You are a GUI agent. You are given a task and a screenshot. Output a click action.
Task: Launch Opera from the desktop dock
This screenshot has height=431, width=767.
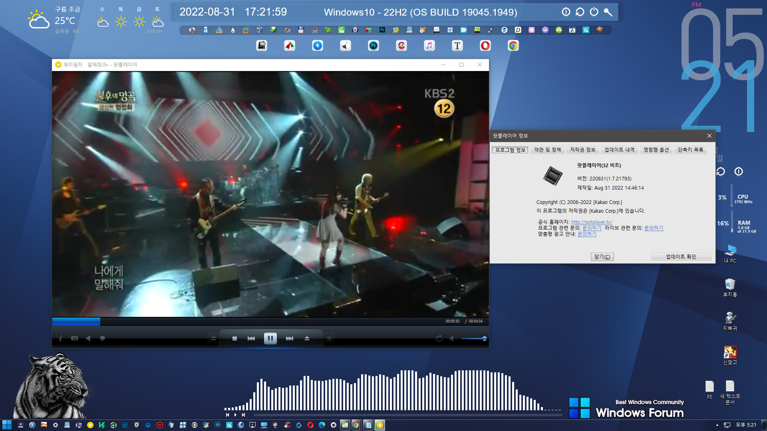485,46
